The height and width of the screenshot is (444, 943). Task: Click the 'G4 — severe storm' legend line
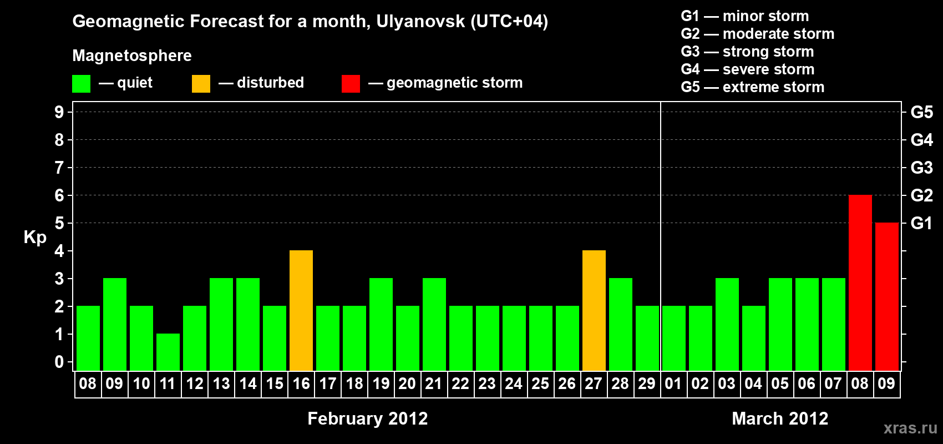tap(748, 69)
